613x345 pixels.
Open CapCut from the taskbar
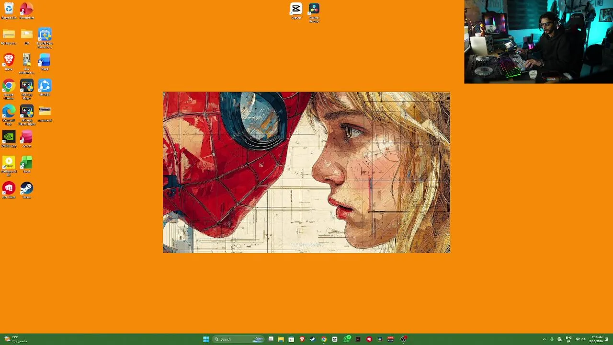pyautogui.click(x=335, y=339)
